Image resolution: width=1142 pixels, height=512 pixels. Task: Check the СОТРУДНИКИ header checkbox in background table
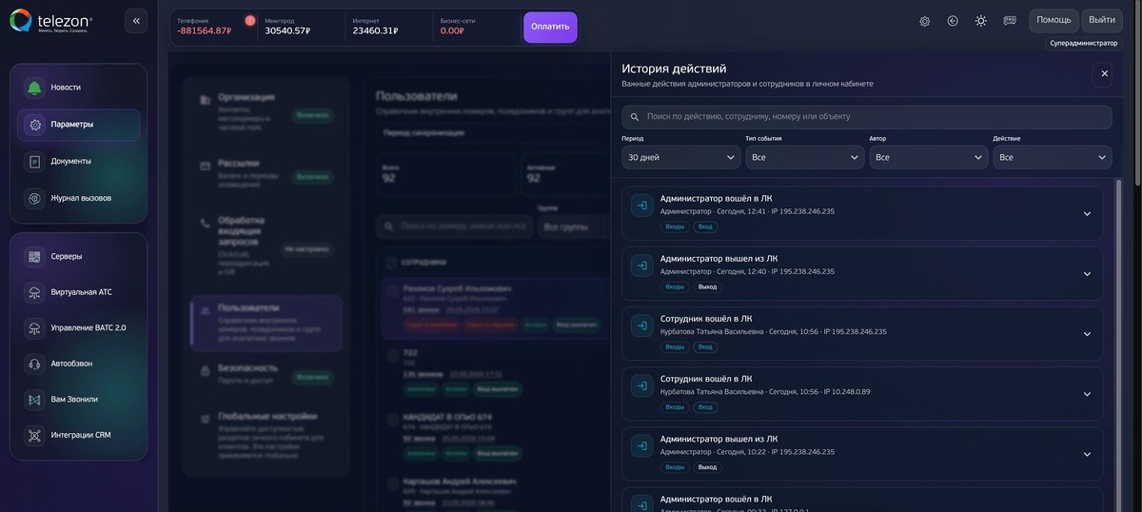point(392,262)
